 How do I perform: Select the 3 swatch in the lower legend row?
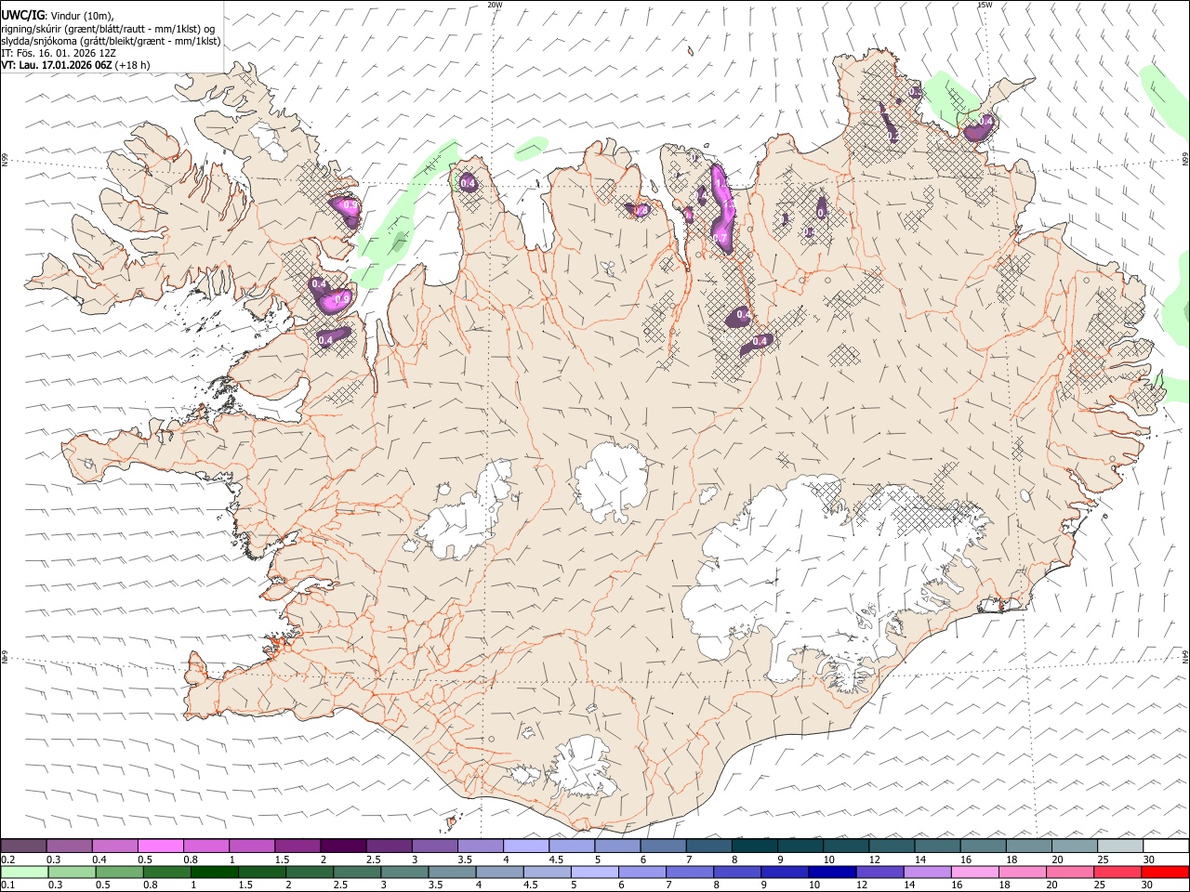(404, 872)
